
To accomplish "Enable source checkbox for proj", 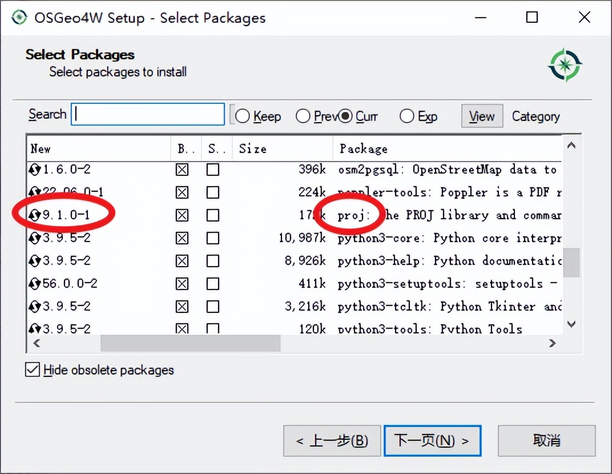I will point(213,215).
